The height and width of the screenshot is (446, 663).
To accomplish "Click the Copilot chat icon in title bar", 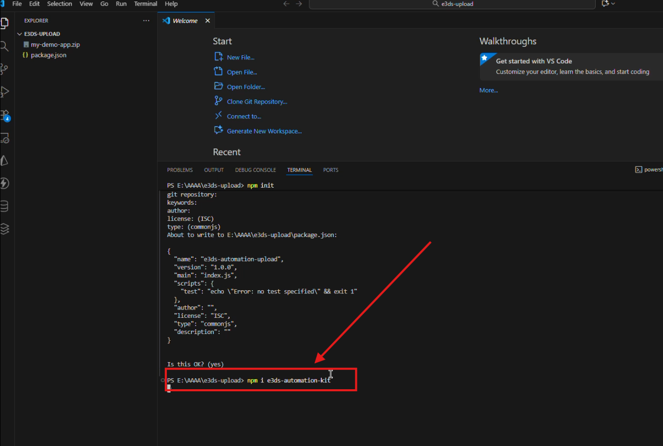I will (x=605, y=4).
